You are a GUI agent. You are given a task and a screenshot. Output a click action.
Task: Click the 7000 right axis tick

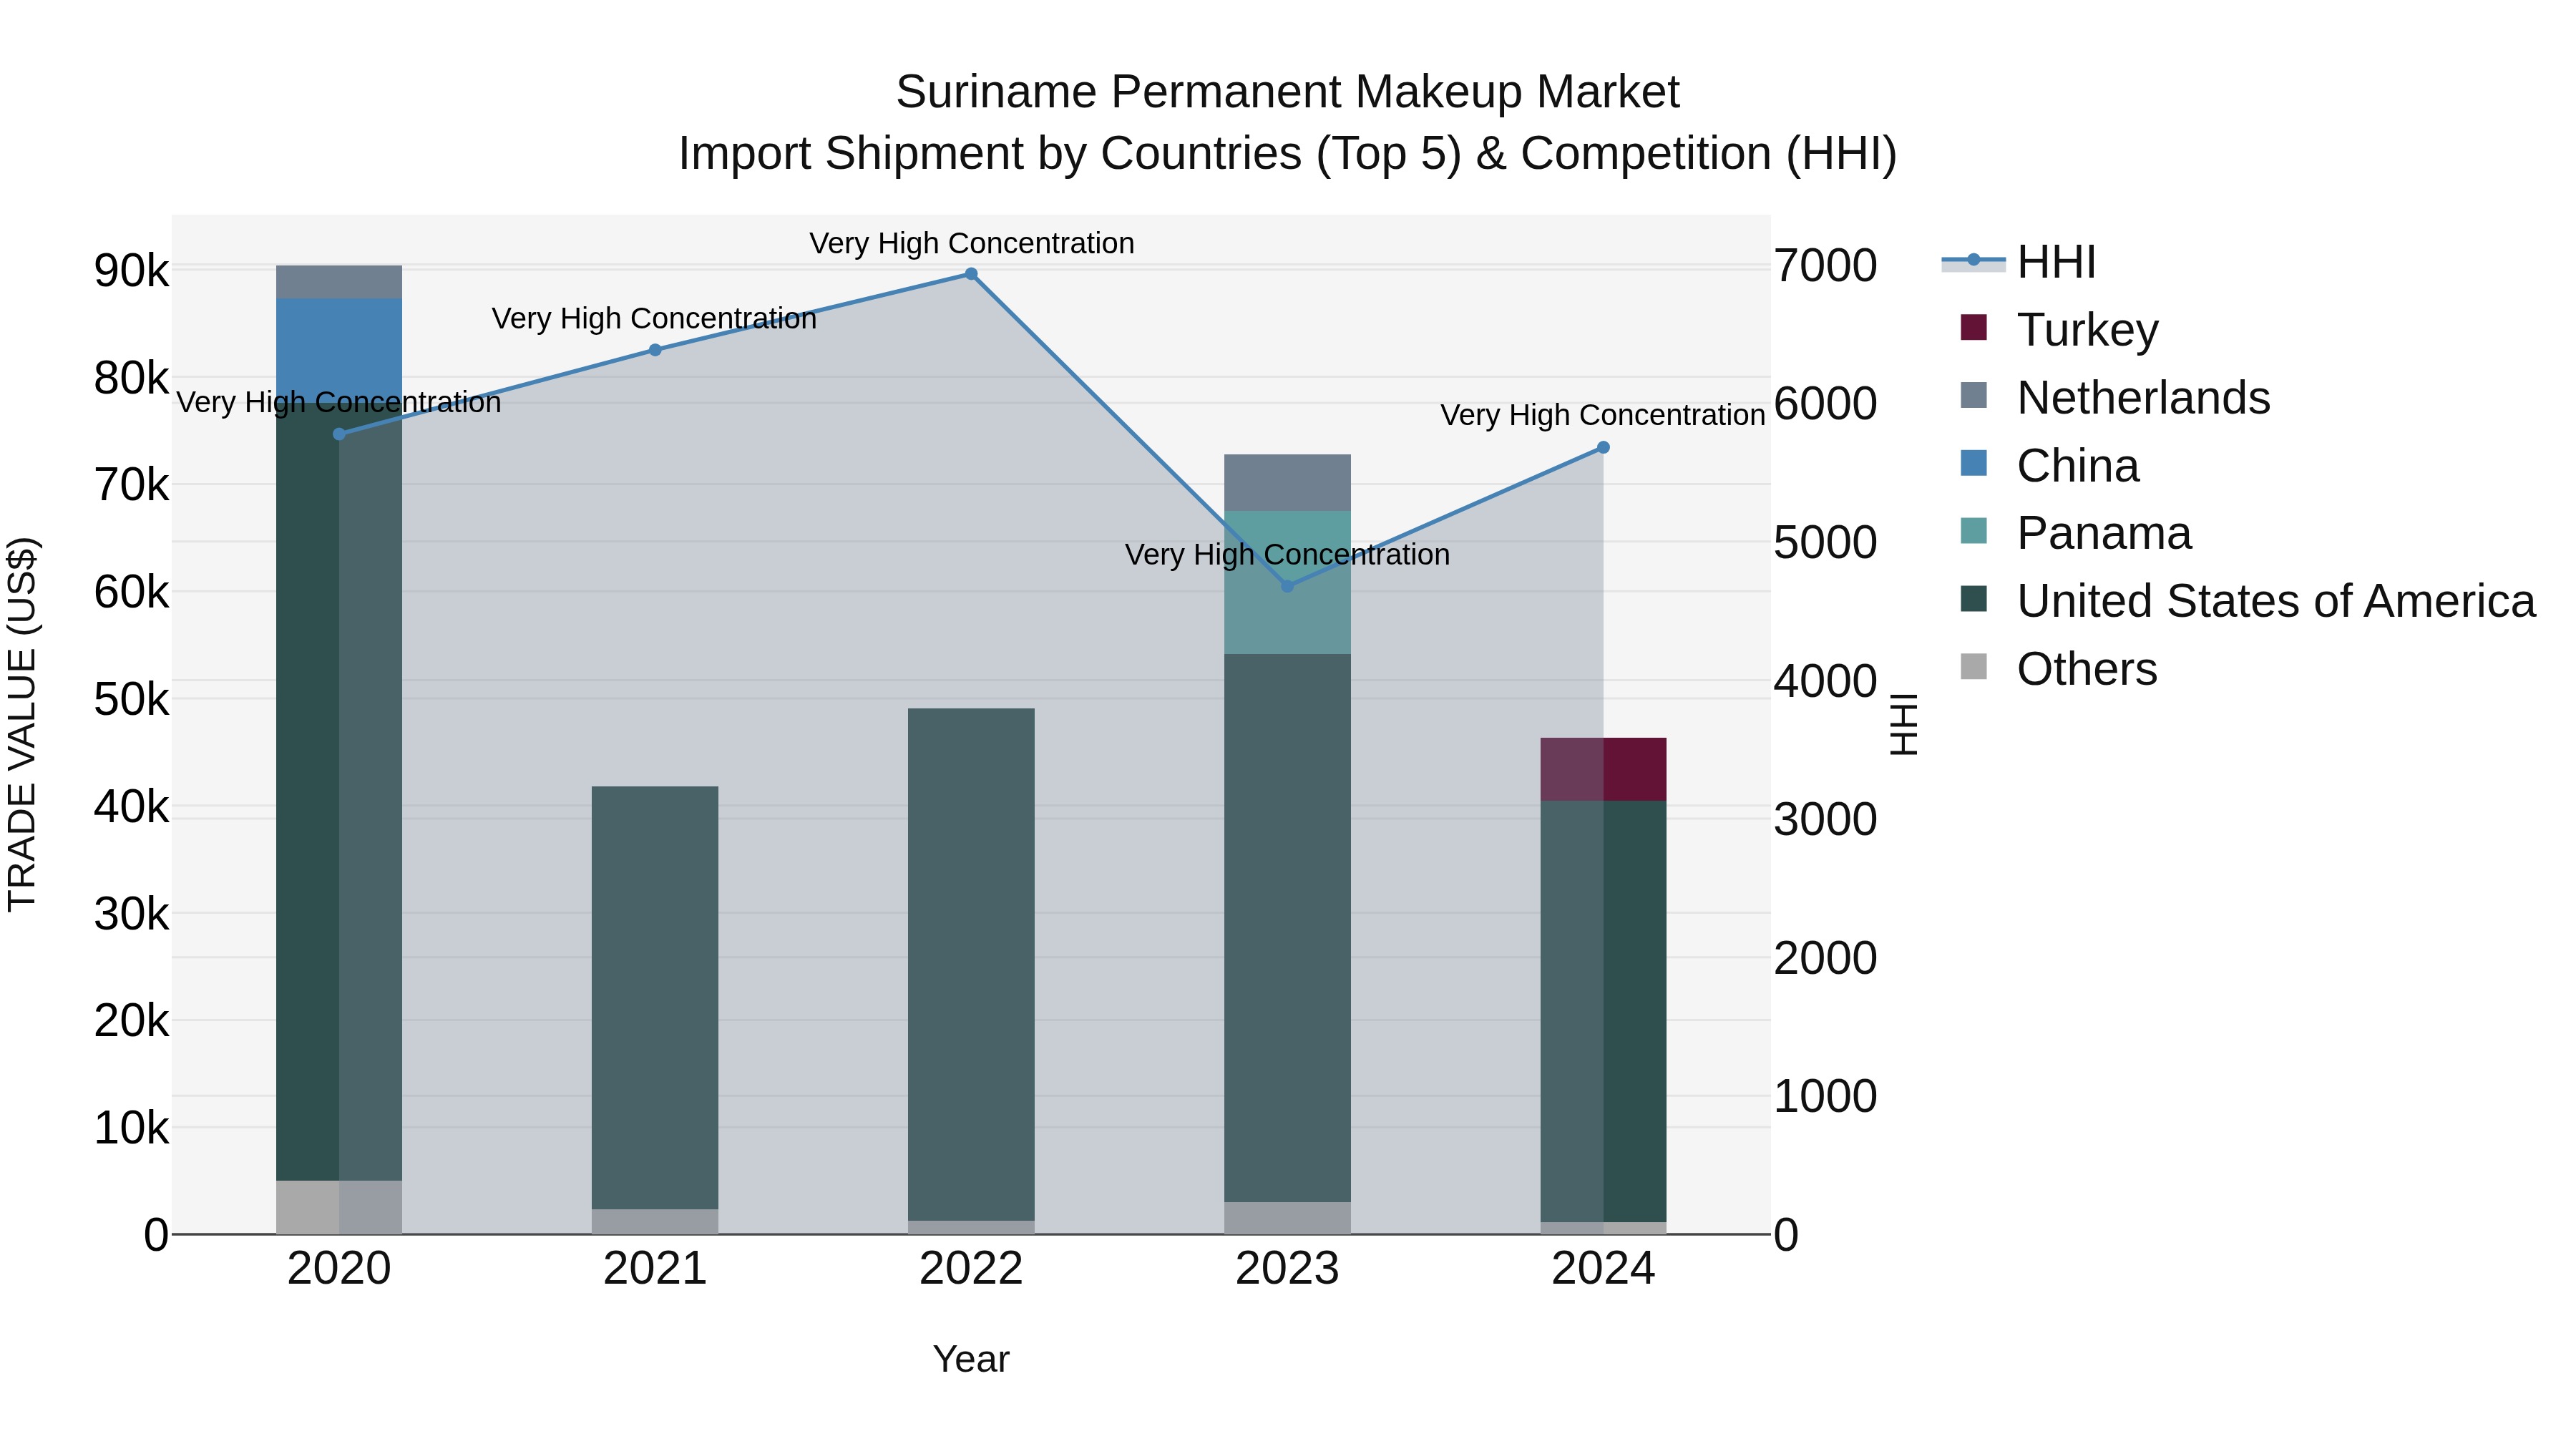pyautogui.click(x=1825, y=266)
